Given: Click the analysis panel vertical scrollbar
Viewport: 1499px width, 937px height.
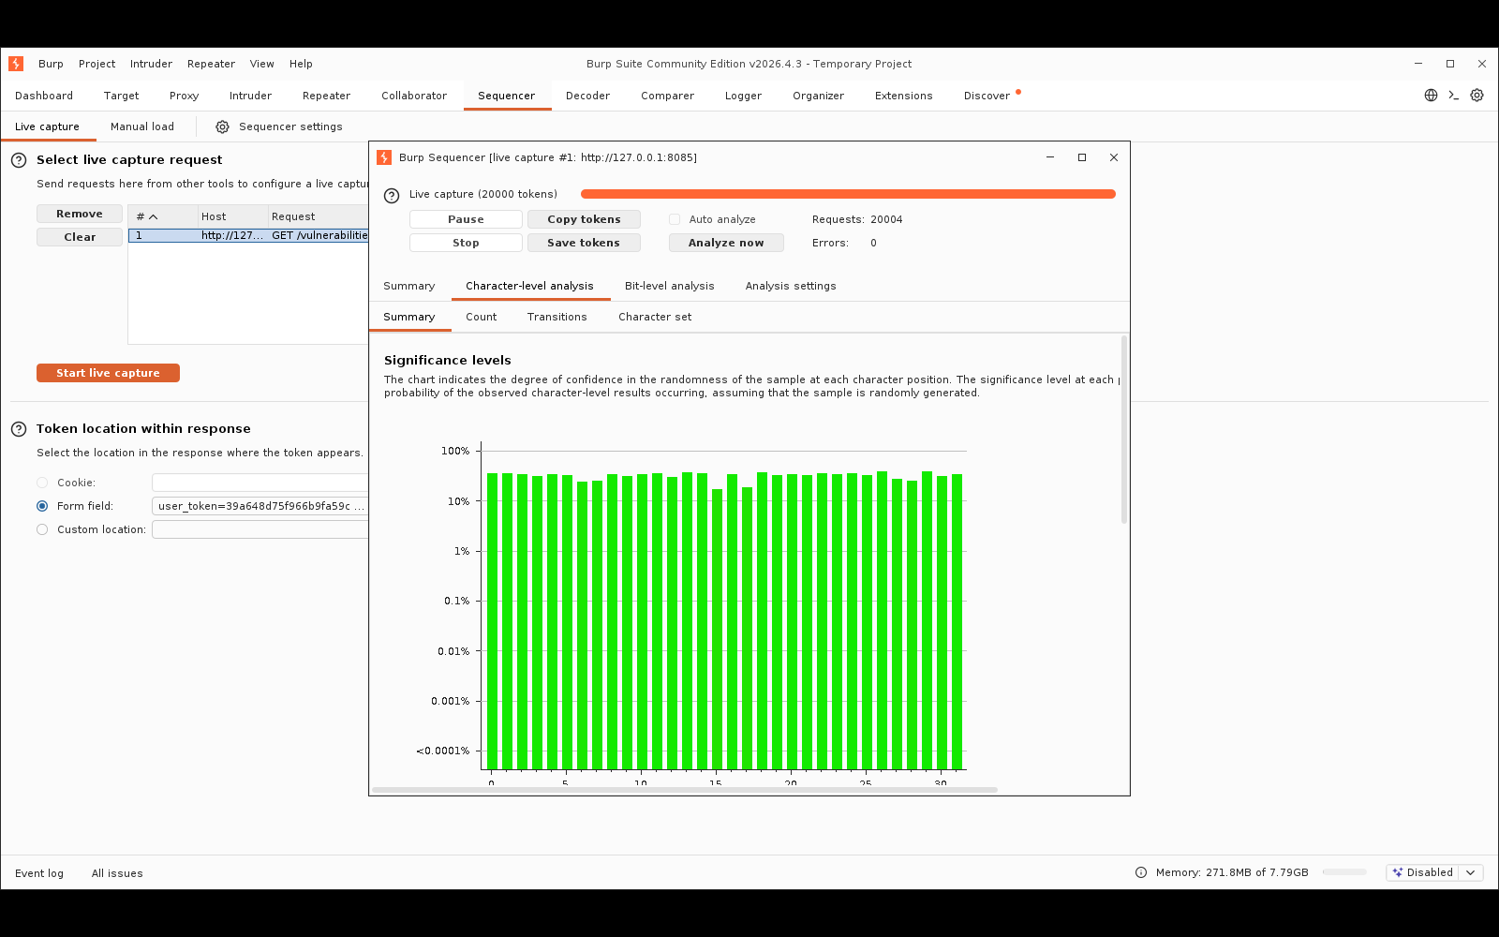Looking at the screenshot, I should click(1124, 430).
